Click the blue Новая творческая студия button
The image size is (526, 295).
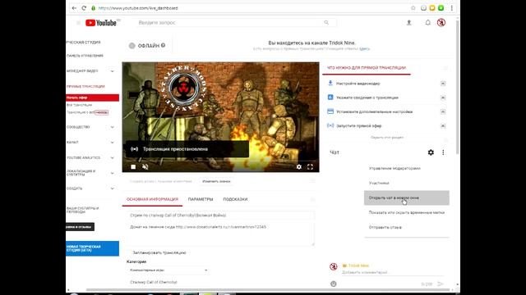tap(93, 248)
